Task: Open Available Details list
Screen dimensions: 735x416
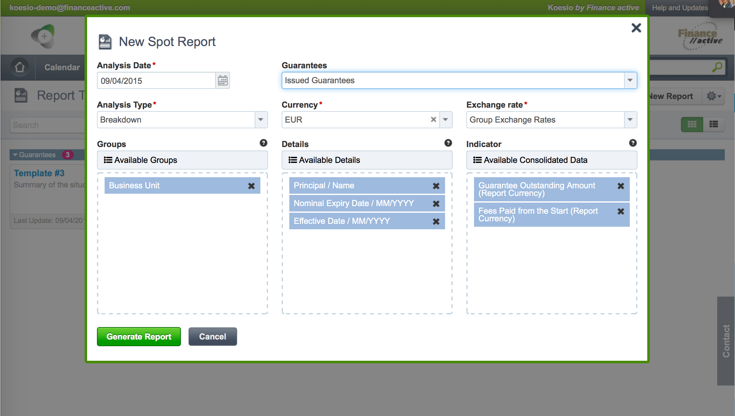Action: click(367, 160)
